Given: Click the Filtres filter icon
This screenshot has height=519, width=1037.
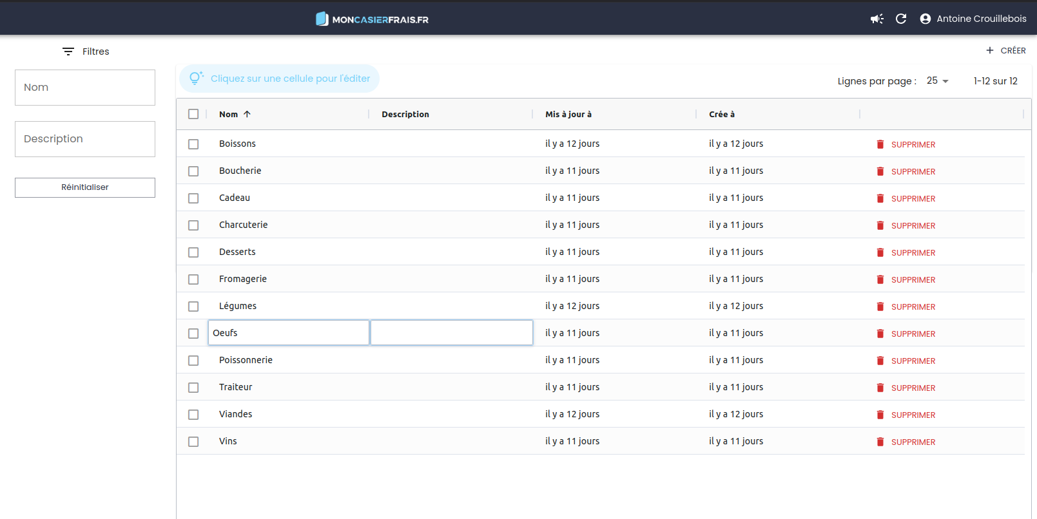Looking at the screenshot, I should click(x=68, y=52).
